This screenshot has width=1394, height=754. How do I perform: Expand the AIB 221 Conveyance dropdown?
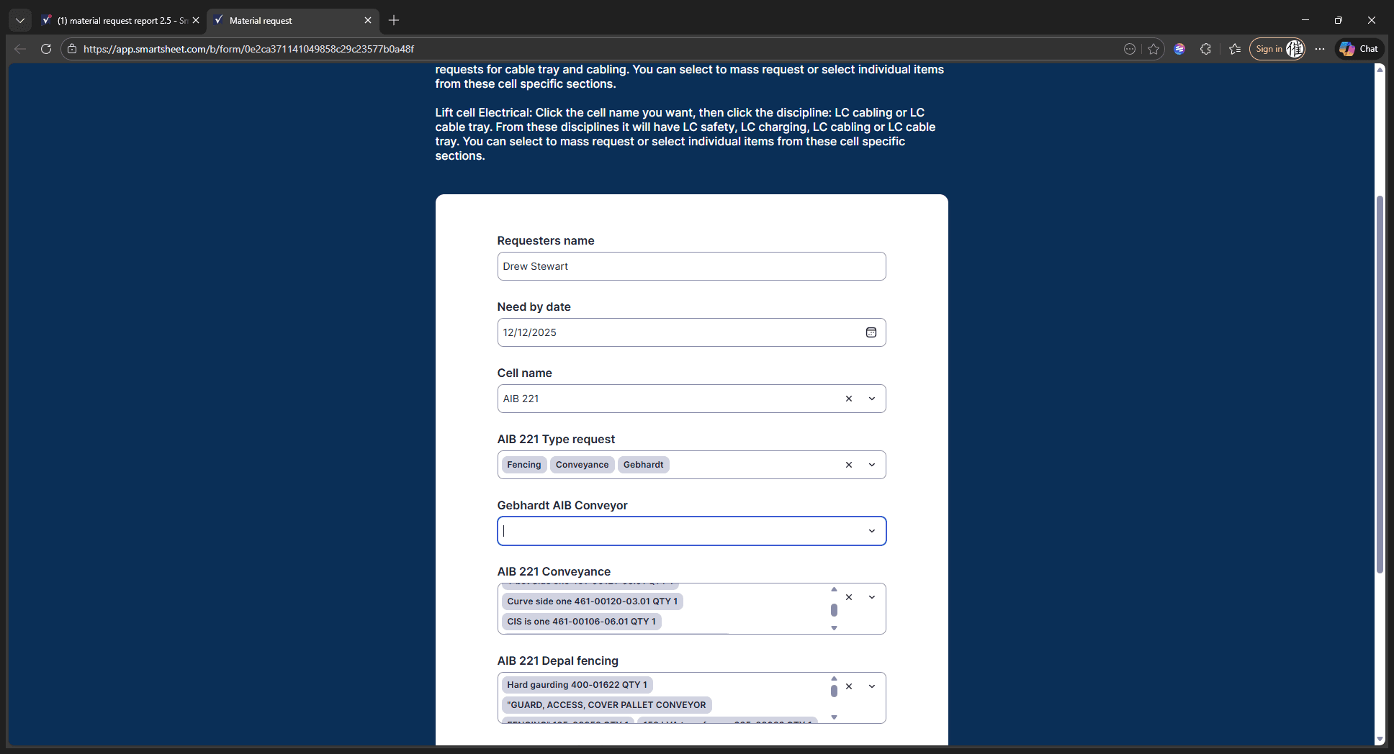pos(872,597)
